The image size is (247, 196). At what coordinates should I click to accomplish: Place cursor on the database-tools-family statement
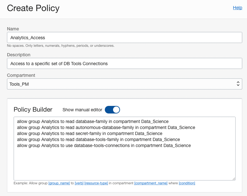pos(98,139)
